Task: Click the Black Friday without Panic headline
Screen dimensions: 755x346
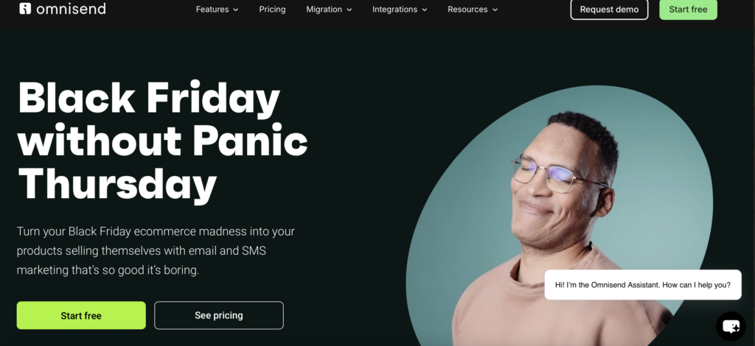Action: (x=162, y=141)
